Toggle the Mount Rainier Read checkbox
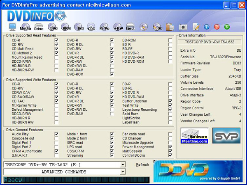247x185 pixels. [x=56, y=57]
